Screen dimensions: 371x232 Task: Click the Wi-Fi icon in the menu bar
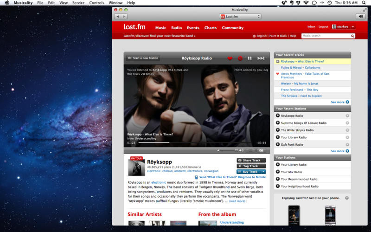pyautogui.click(x=306, y=3)
